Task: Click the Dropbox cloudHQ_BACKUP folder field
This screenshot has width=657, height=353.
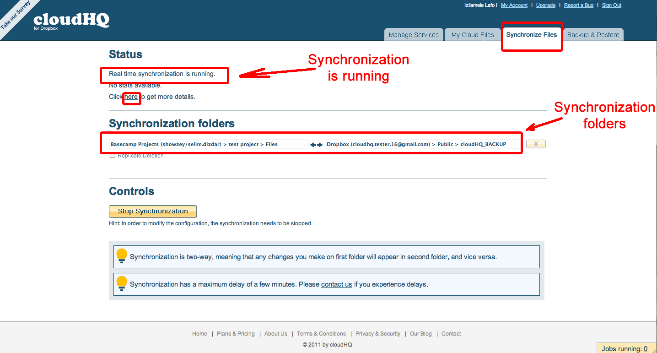Action: tap(423, 144)
